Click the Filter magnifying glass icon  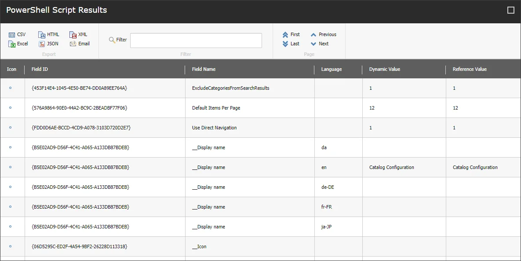click(112, 40)
